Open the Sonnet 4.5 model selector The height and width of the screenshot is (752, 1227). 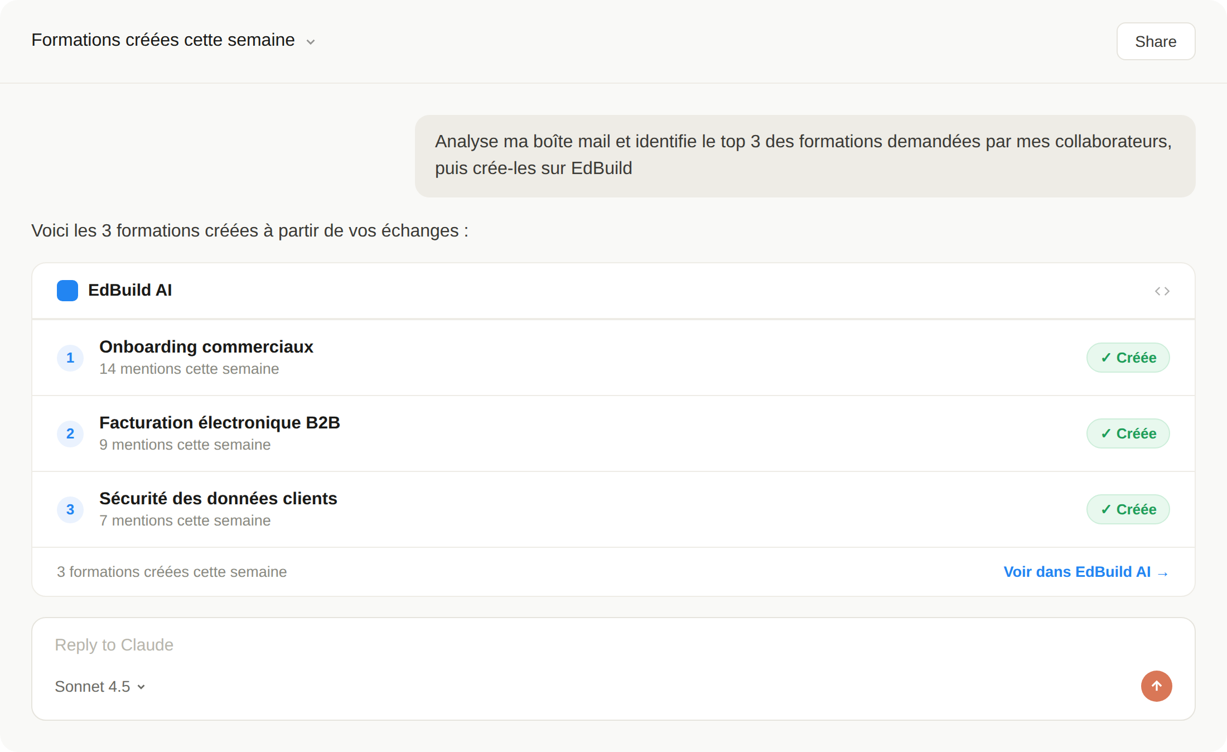point(100,687)
